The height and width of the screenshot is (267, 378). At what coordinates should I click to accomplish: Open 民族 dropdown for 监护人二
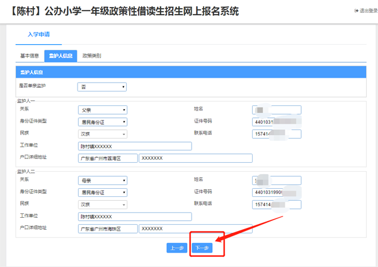[103, 205]
